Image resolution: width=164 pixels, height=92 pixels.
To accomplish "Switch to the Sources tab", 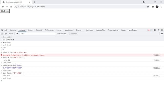I will 30,30.
